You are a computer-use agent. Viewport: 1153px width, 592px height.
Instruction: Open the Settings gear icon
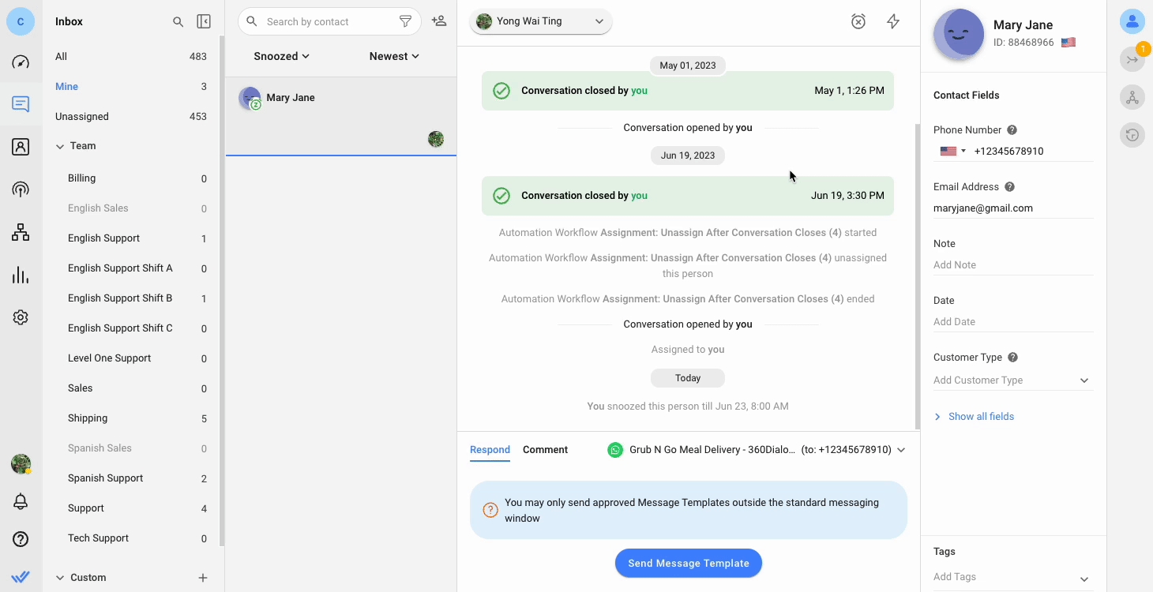click(x=21, y=317)
